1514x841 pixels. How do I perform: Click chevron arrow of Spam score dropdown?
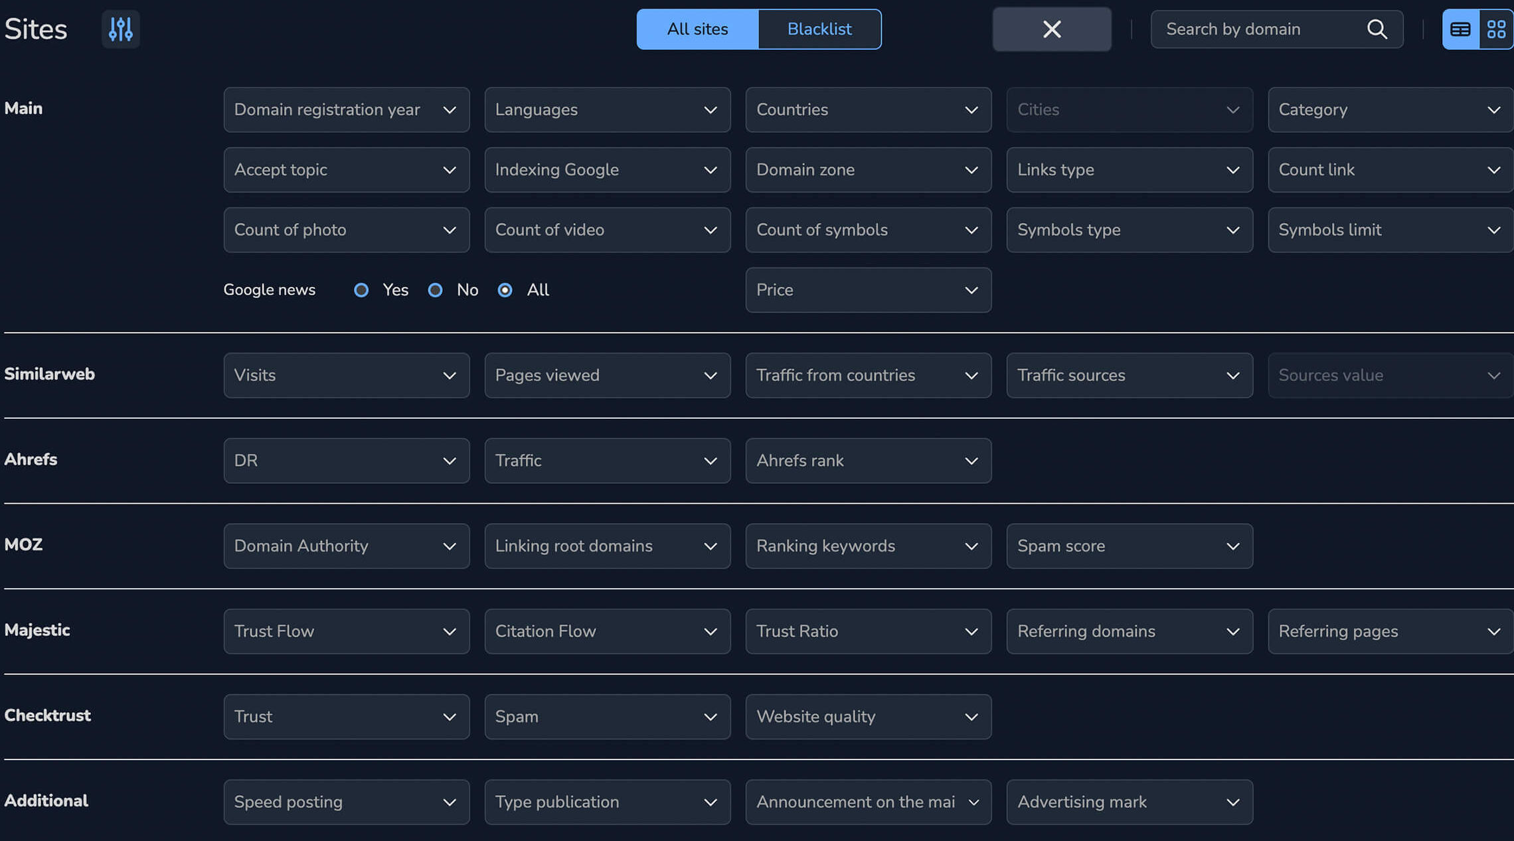coord(1232,546)
